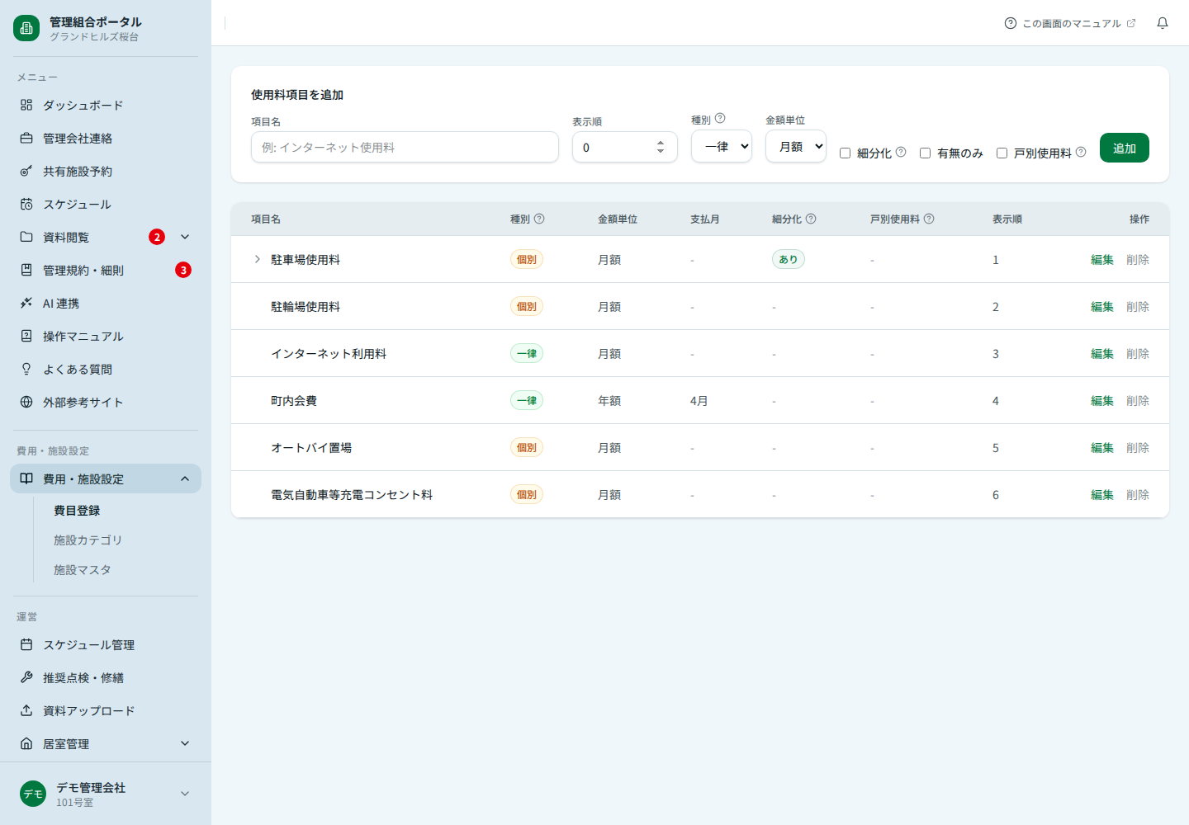Click the red badge 3 on 管理規約・細則
This screenshot has width=1189, height=825.
(183, 270)
